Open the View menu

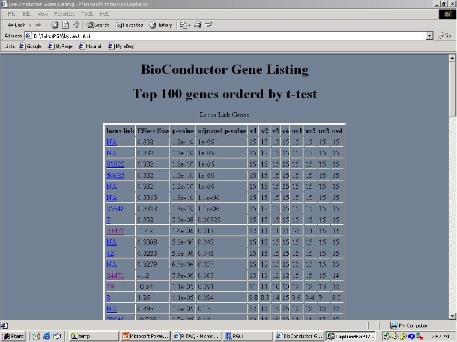coord(43,14)
